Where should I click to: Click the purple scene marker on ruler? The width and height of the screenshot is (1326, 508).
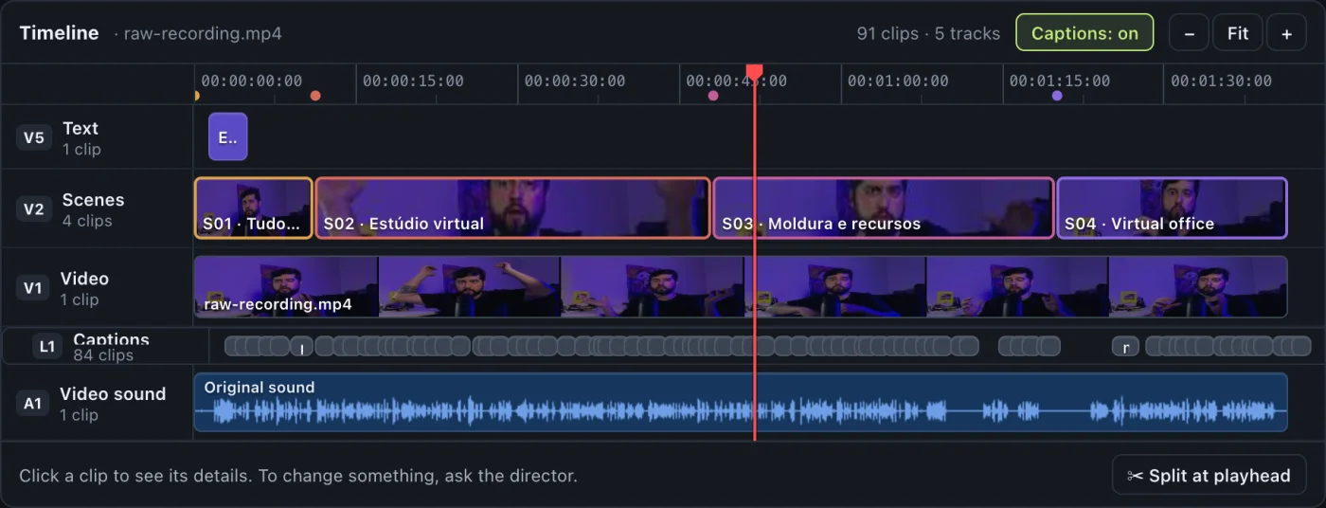point(1057,96)
